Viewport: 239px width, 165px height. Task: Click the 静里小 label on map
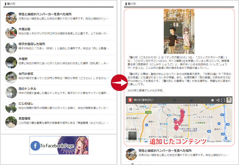click(x=152, y=121)
